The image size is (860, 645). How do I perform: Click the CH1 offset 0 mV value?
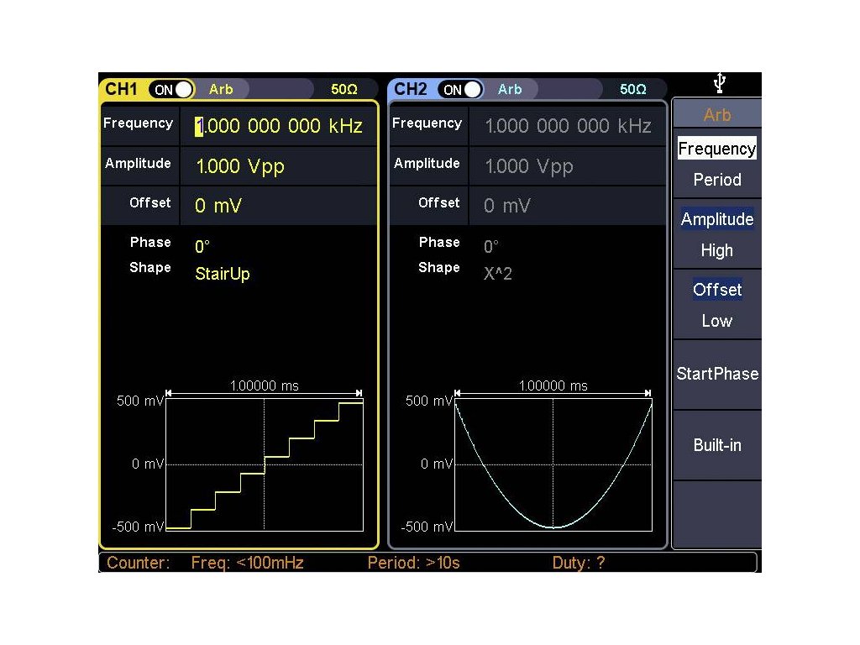218,206
